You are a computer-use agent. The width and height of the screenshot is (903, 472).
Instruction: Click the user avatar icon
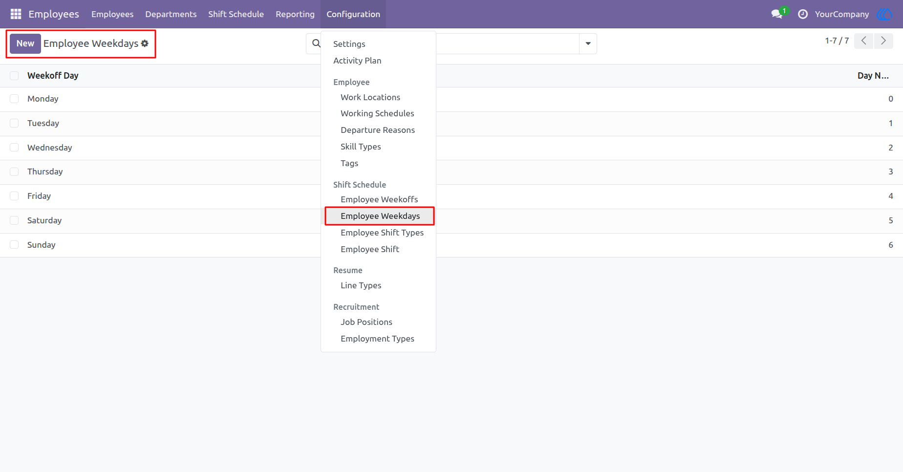pos(885,14)
